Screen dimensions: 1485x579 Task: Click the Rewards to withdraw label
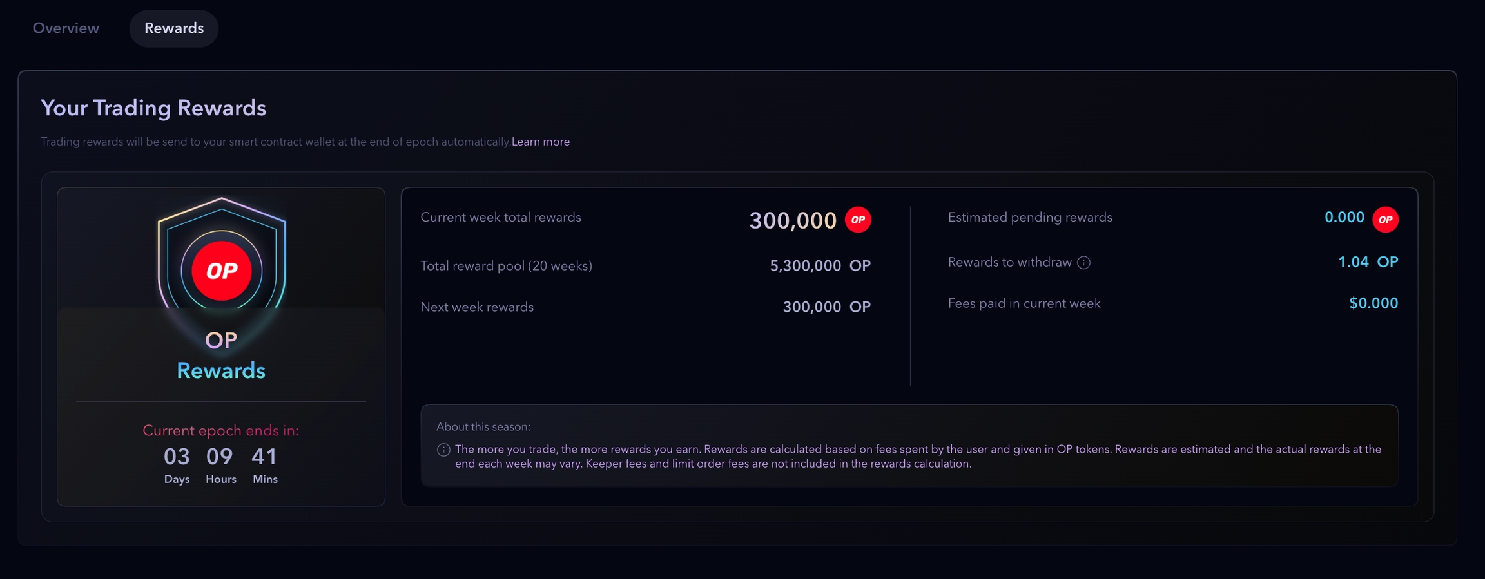point(1009,263)
